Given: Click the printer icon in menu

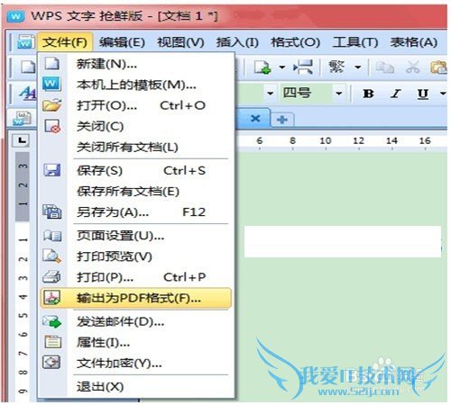Looking at the screenshot, I should [52, 276].
